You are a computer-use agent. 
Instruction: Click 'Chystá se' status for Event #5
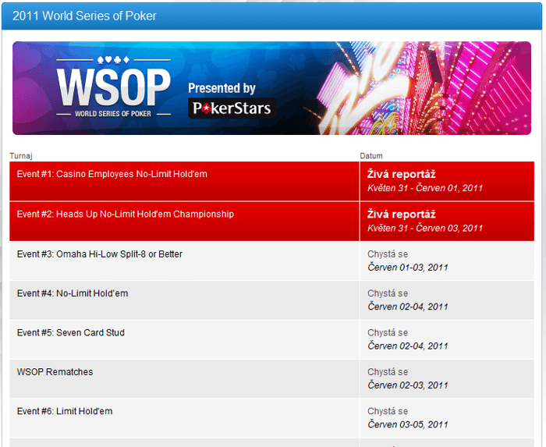pos(388,333)
